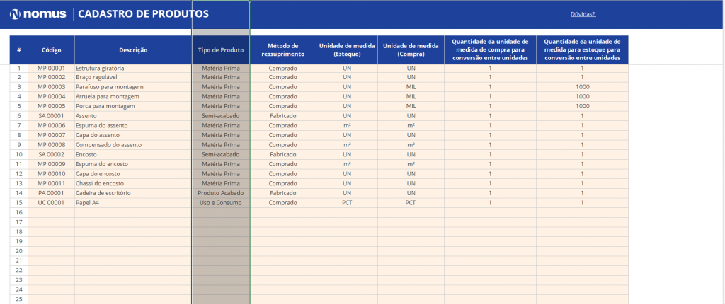Viewport: 725px width, 304px height.
Task: Click the Parafuso para montagem cell
Action: [108, 87]
